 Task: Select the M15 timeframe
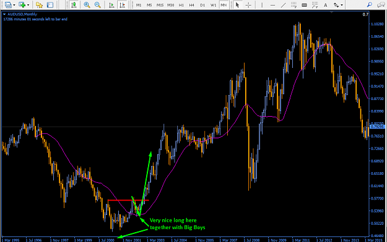tap(160, 5)
